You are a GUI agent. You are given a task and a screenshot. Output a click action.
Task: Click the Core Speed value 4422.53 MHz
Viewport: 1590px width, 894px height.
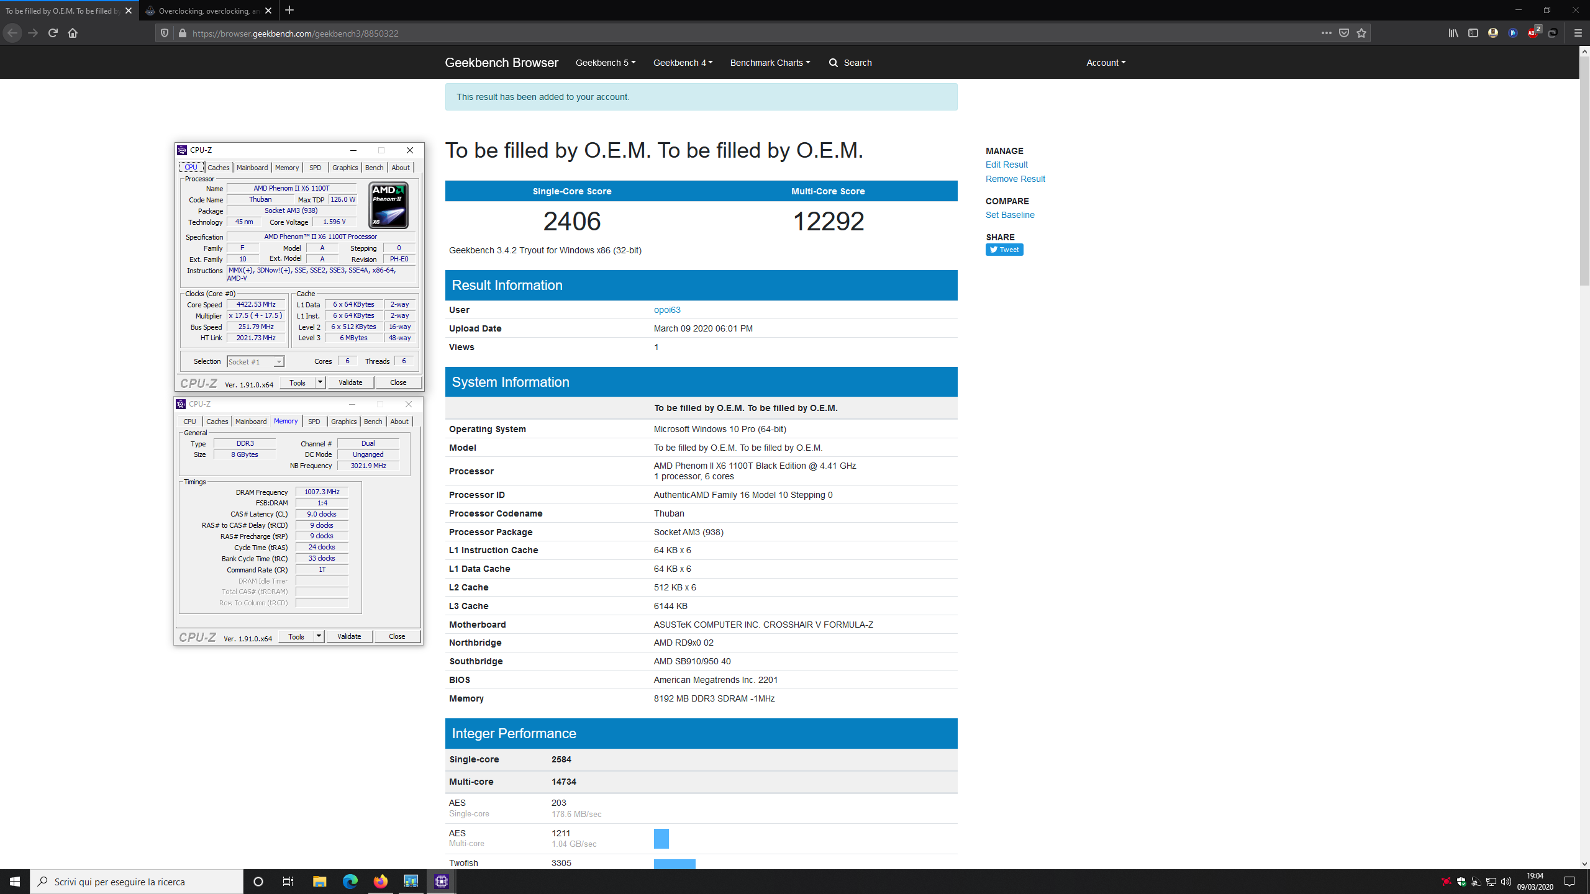pyautogui.click(x=256, y=305)
